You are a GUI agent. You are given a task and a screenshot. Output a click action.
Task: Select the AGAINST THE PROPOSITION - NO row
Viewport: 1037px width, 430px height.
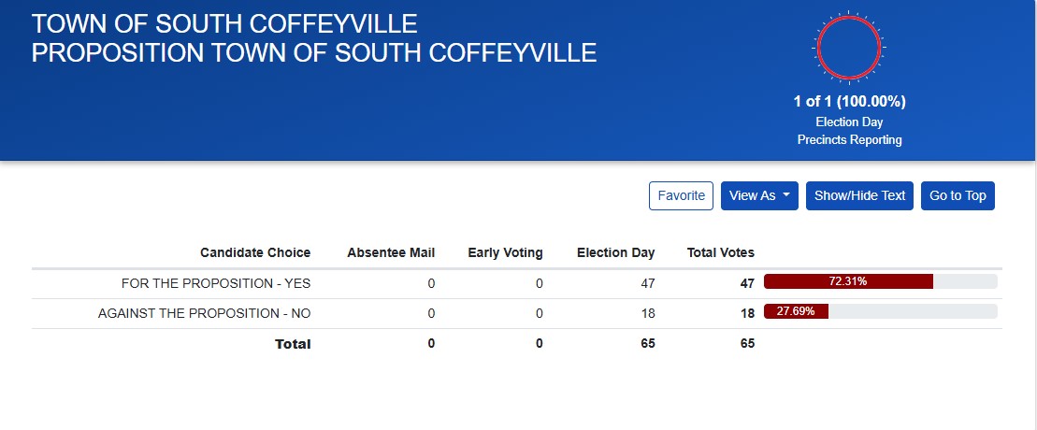[x=204, y=313]
